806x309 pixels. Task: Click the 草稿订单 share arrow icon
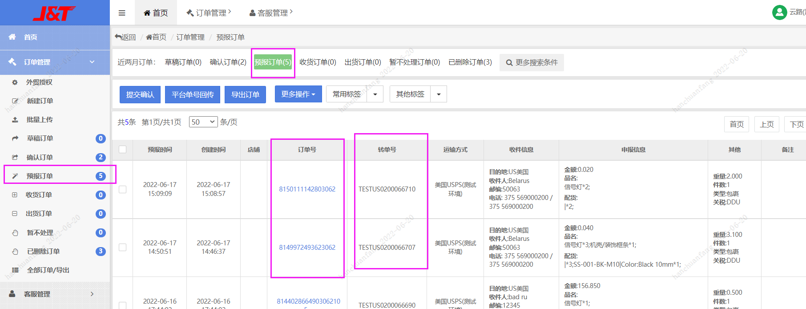coord(15,138)
